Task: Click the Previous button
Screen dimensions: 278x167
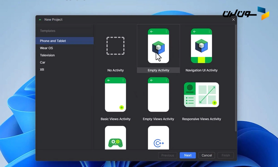Action: tap(168, 155)
